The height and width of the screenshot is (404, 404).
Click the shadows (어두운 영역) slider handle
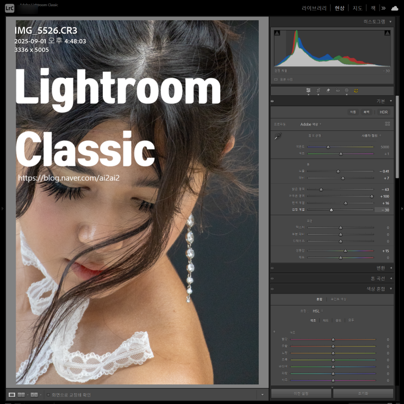tap(372, 196)
